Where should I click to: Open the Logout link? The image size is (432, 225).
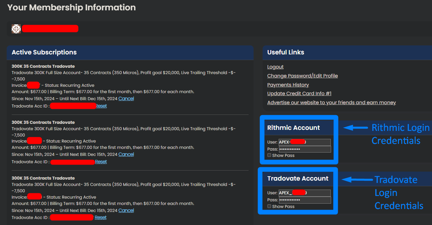tap(275, 67)
